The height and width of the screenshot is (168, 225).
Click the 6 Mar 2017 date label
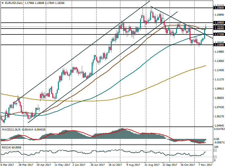[x=8, y=165]
